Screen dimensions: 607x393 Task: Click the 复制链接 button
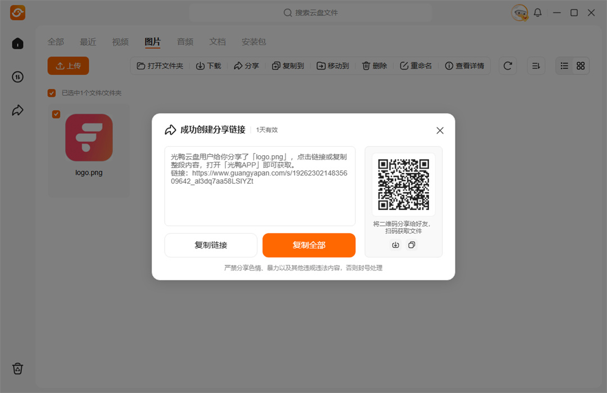[211, 245]
